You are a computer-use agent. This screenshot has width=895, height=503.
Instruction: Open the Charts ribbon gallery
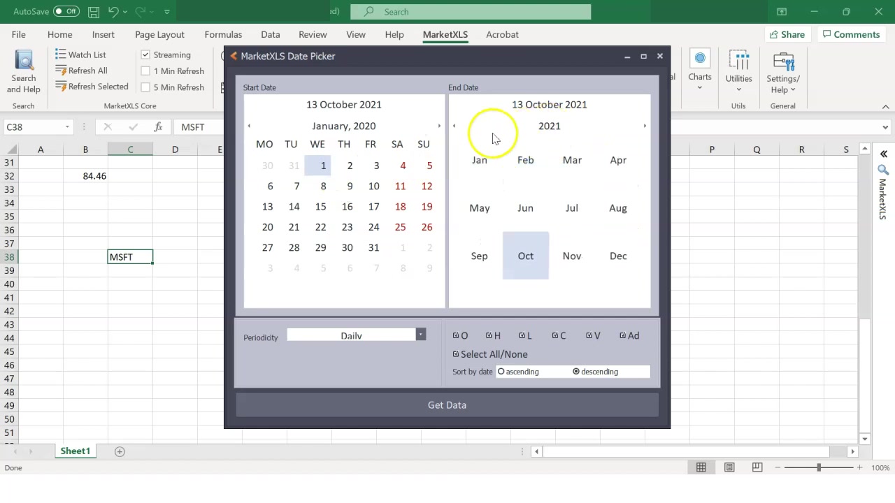coord(700,70)
